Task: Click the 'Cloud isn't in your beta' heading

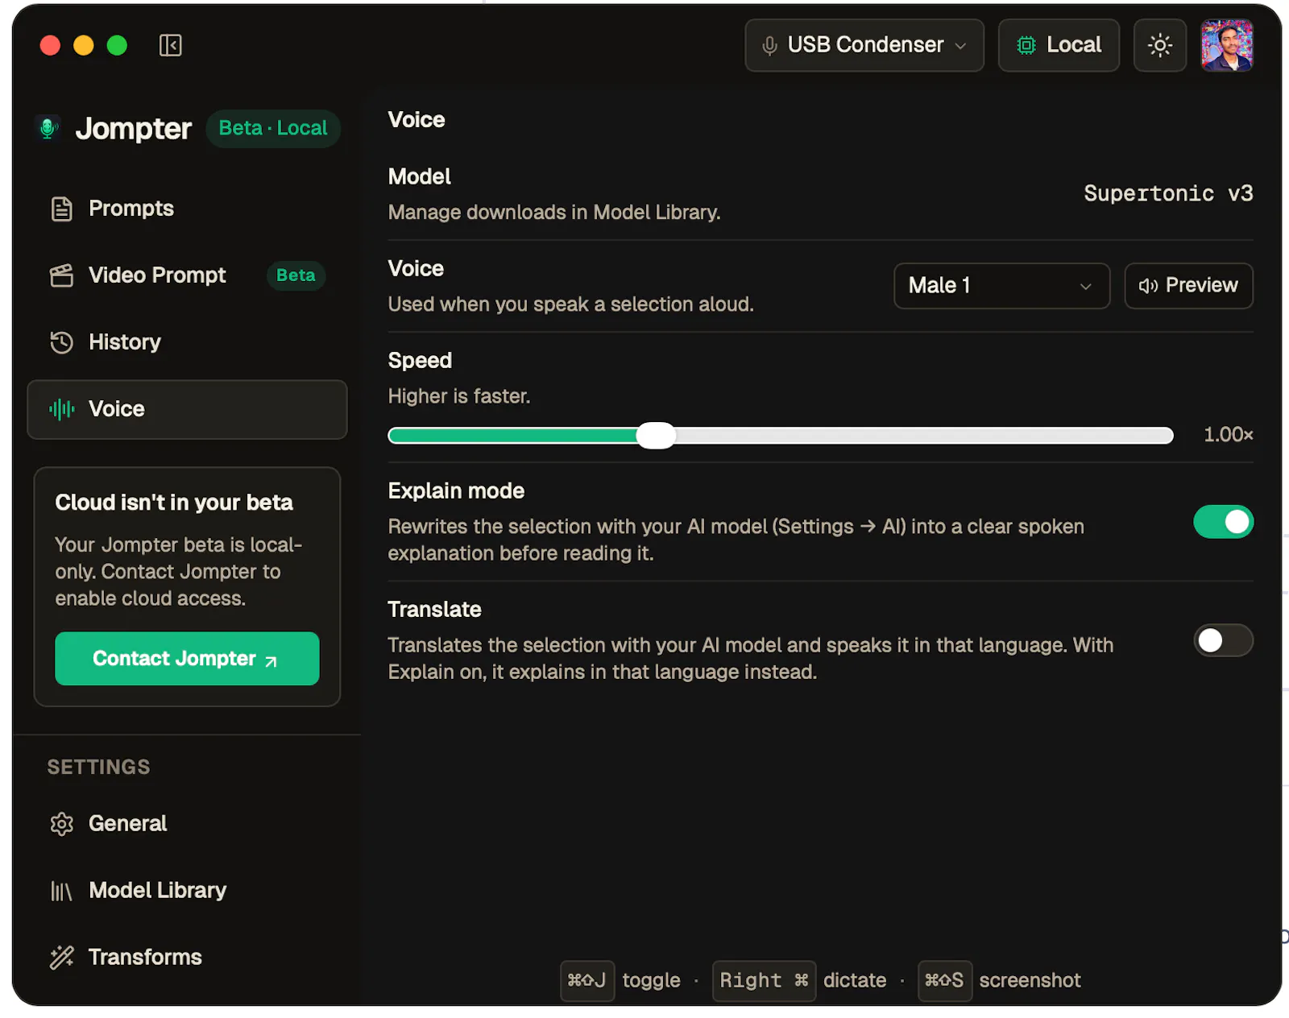Action: click(174, 503)
